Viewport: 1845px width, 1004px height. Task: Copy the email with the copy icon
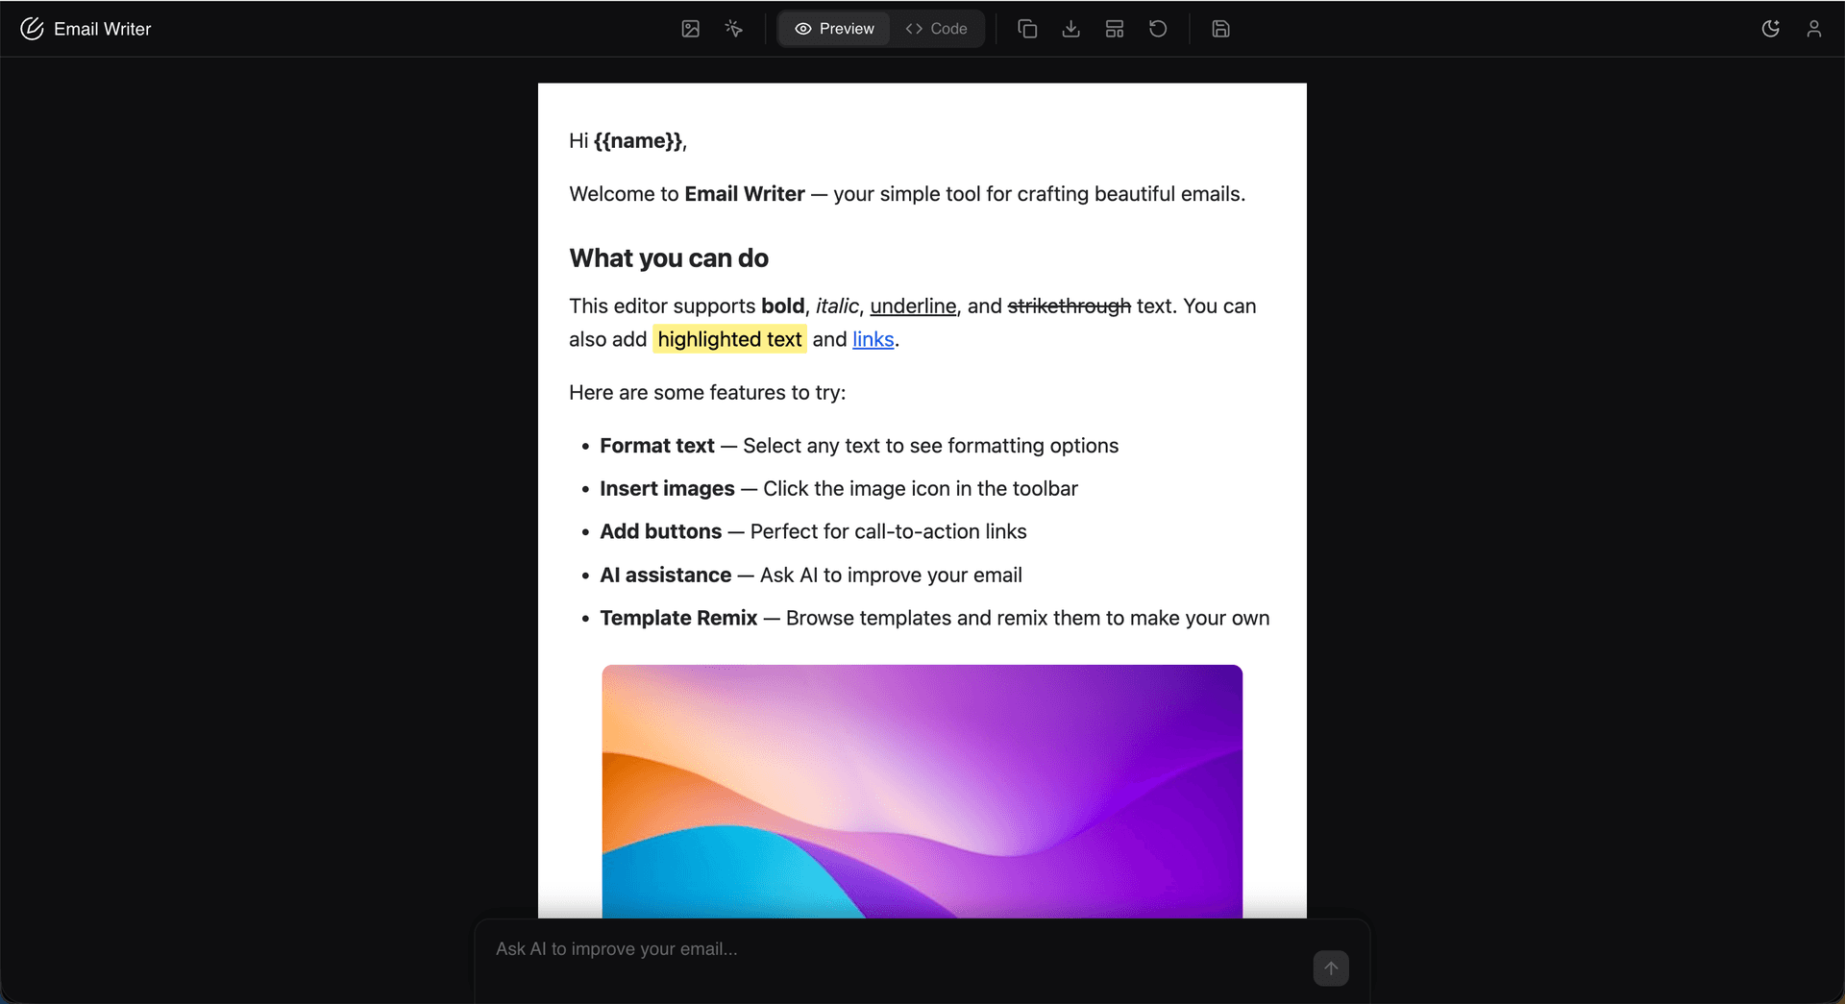point(1027,29)
